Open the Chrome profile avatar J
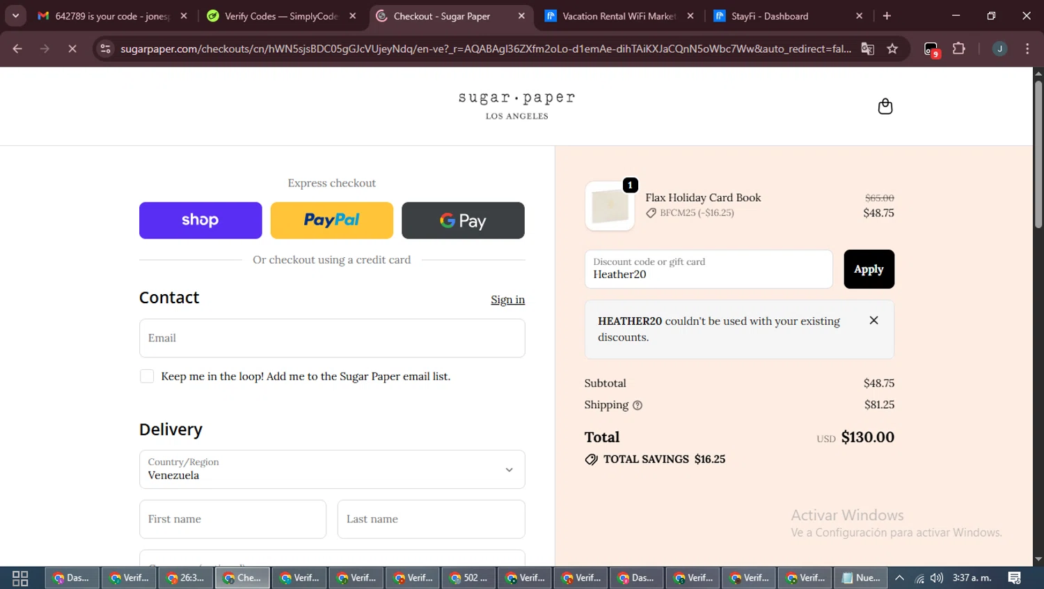This screenshot has height=589, width=1044. coord(999,49)
